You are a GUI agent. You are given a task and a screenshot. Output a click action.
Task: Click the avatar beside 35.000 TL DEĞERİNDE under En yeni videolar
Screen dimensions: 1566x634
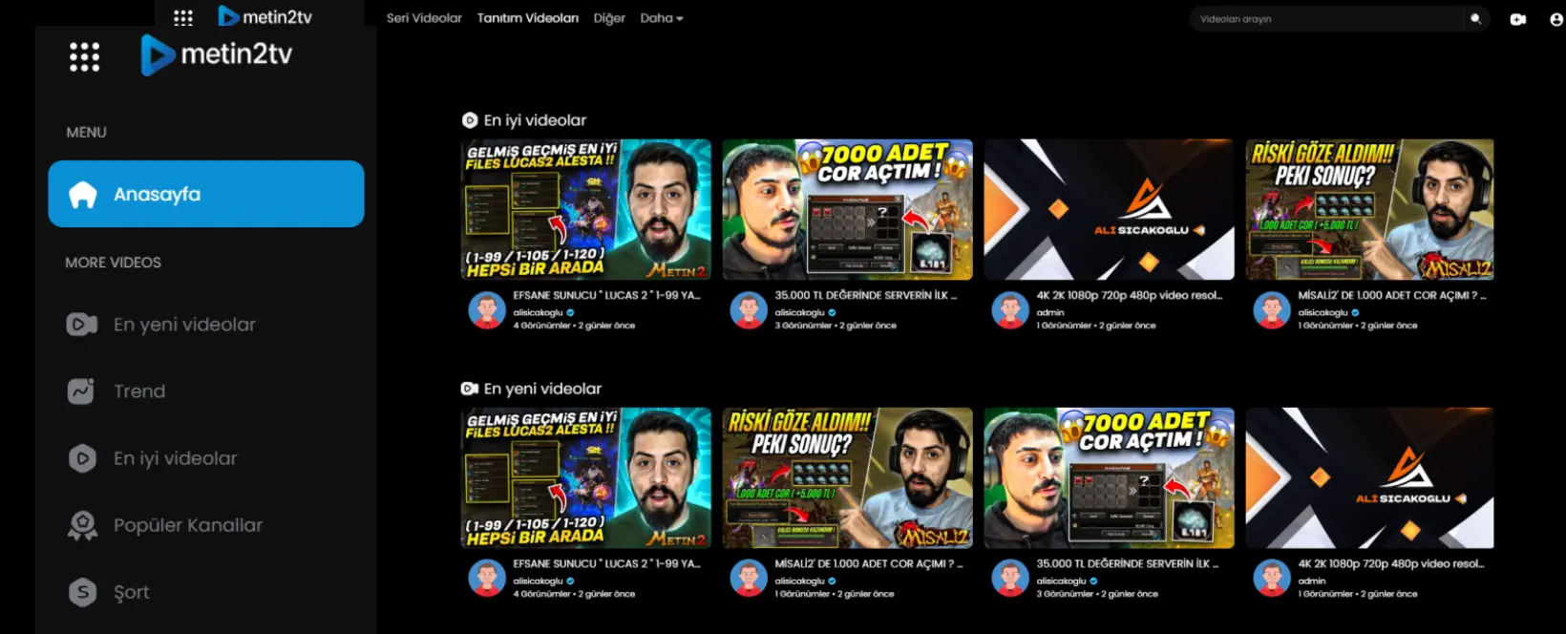[x=1010, y=579]
